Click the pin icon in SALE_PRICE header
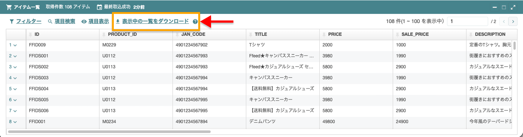The height and width of the screenshot is (137, 523). pyautogui.click(x=398, y=34)
